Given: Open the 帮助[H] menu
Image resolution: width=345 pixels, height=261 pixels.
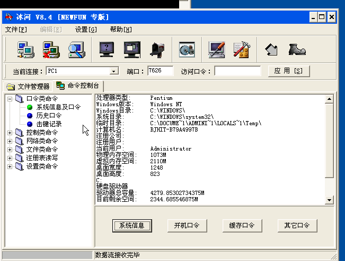Looking at the screenshot, I should click(121, 30).
